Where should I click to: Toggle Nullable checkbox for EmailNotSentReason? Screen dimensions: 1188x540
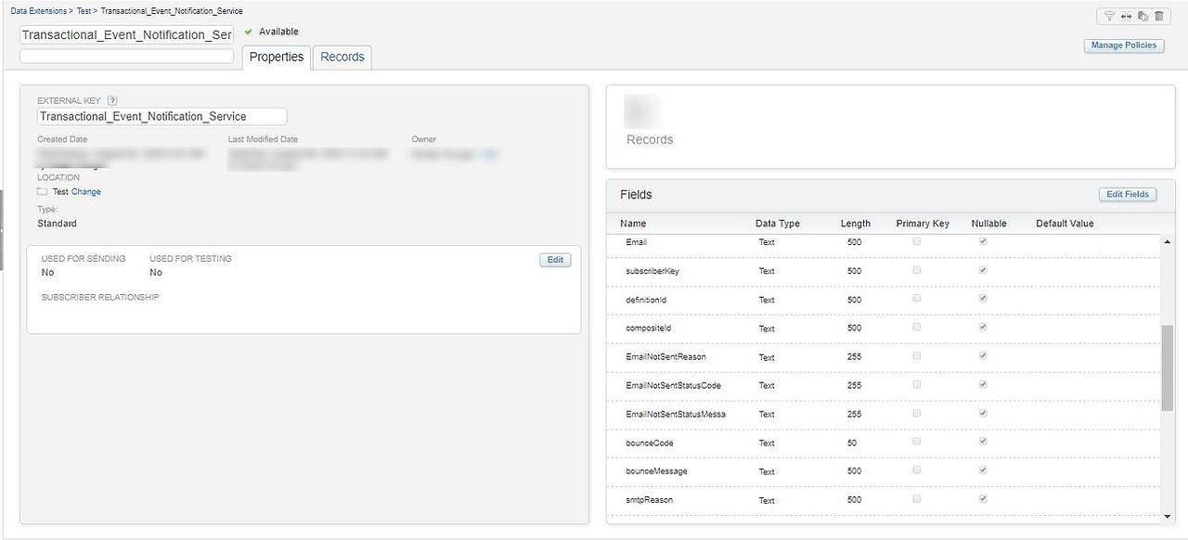[x=984, y=356]
